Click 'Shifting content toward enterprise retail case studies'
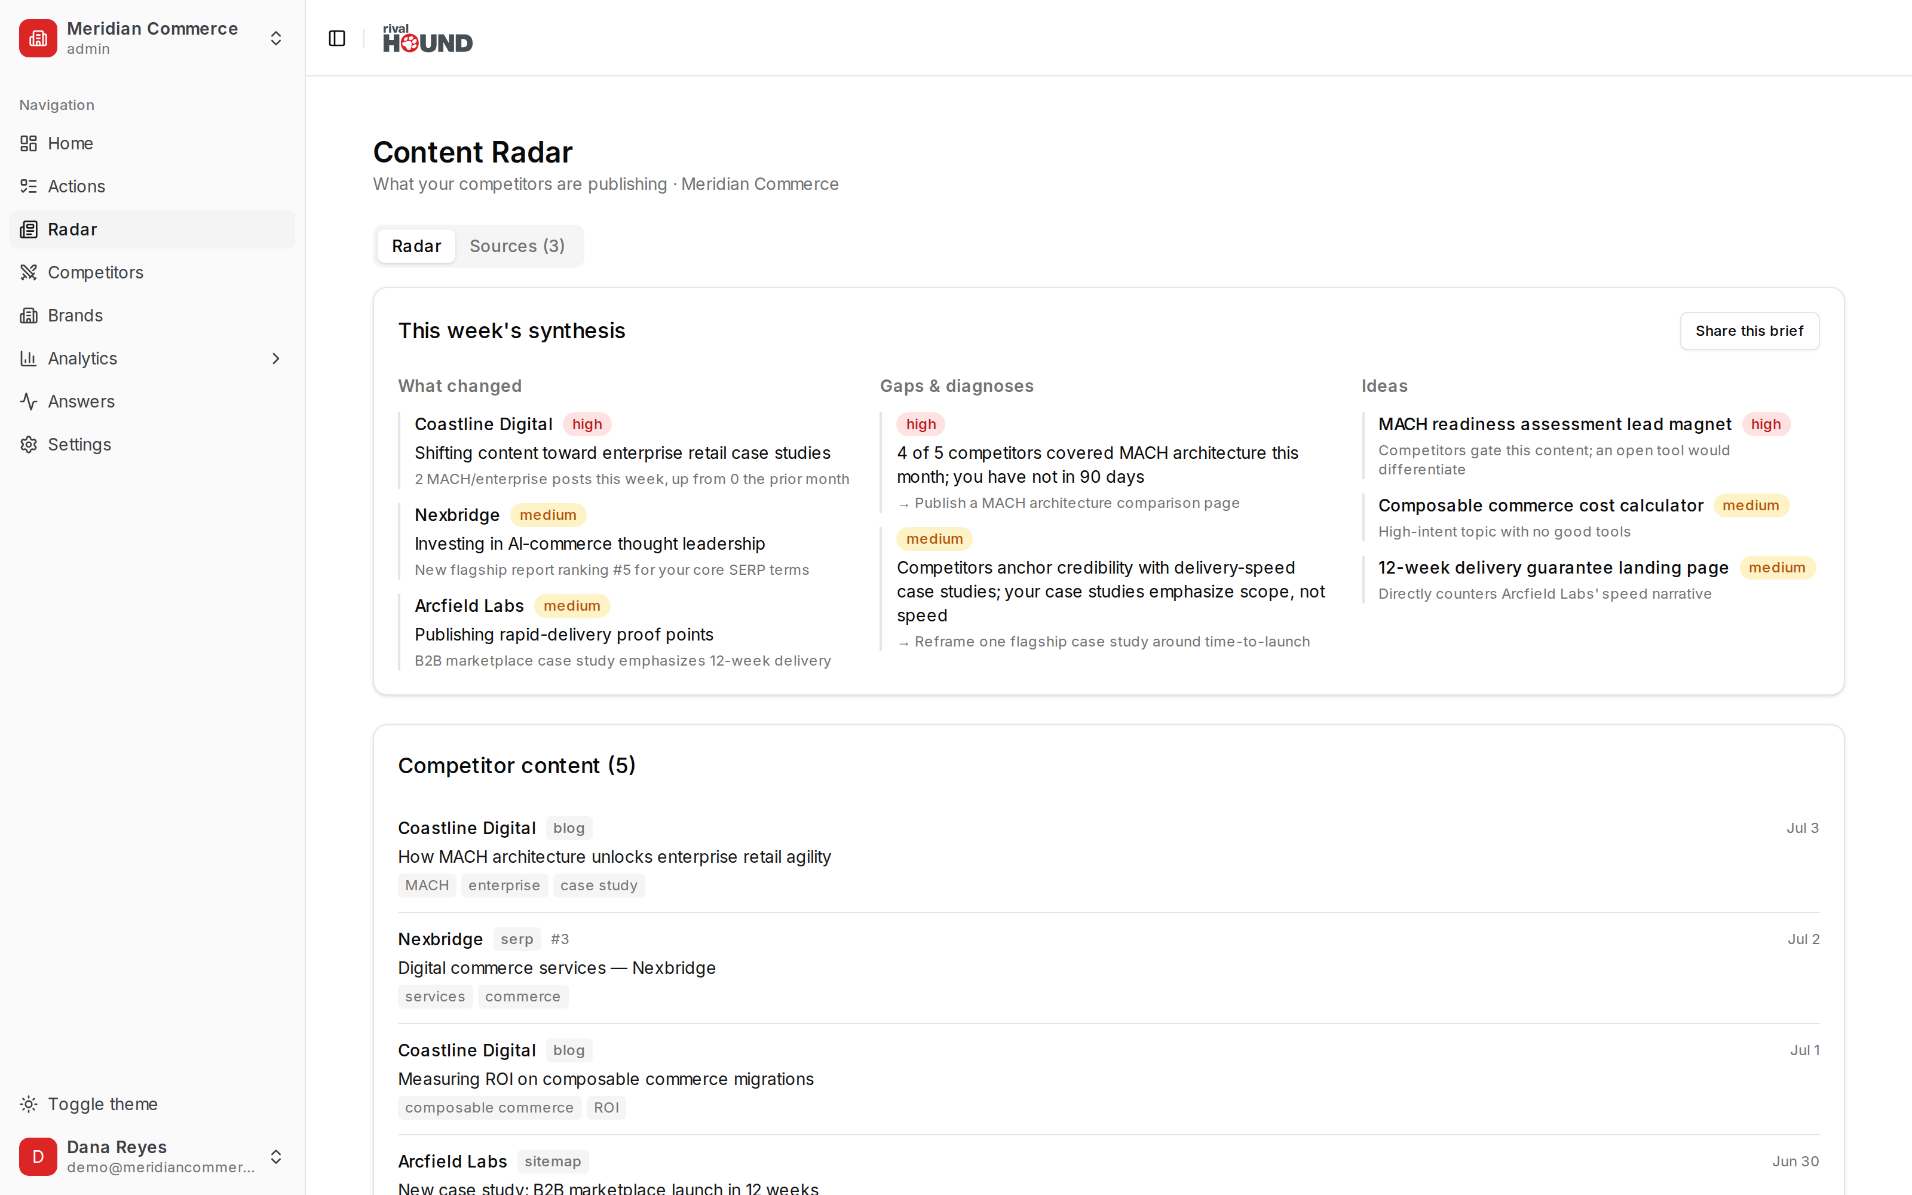 (x=623, y=453)
